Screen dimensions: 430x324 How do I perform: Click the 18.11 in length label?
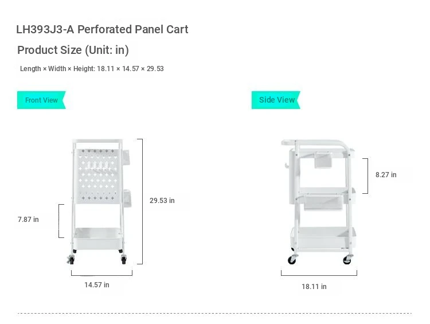314,286
